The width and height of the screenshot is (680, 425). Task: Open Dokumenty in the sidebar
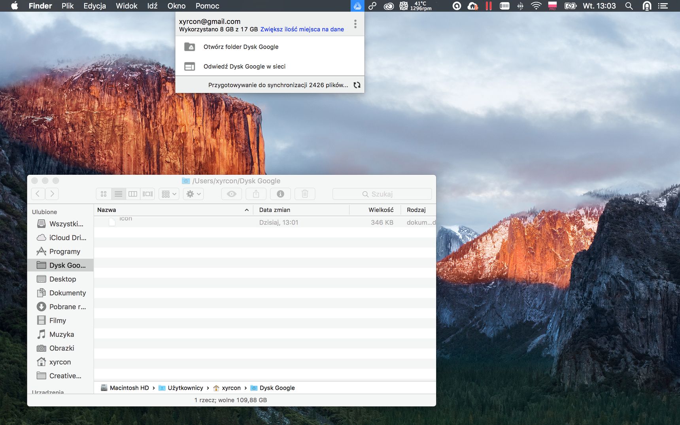pyautogui.click(x=60, y=293)
